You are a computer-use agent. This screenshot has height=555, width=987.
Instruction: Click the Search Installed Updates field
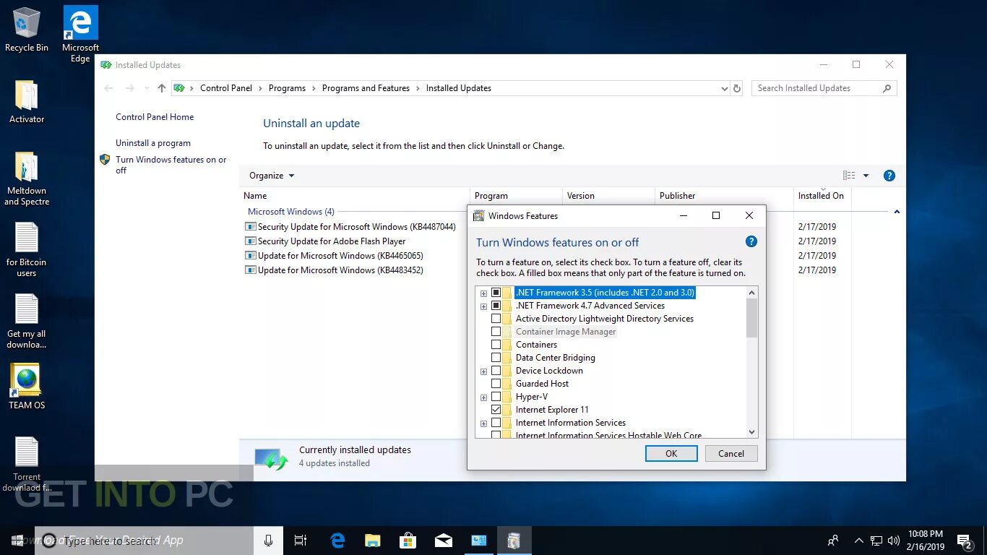click(824, 88)
